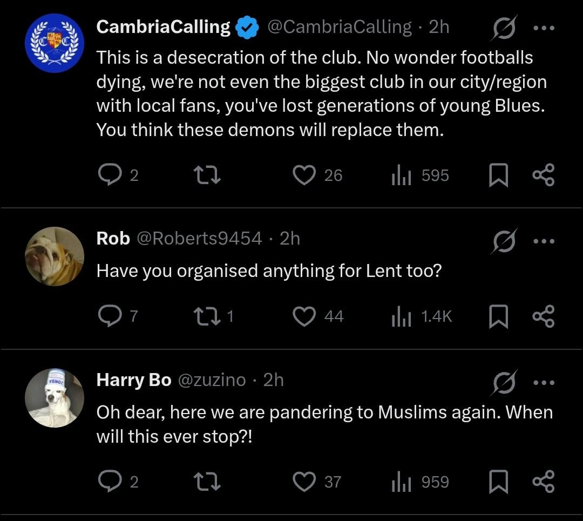The width and height of the screenshot is (583, 521).
Task: Reply to Harry Bo's tweet
Action: coord(110,482)
